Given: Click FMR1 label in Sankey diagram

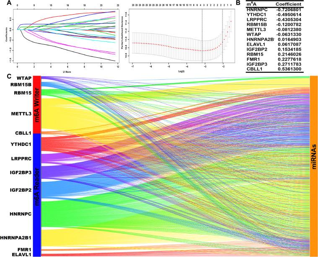Looking at the screenshot, I should click(x=25, y=250).
